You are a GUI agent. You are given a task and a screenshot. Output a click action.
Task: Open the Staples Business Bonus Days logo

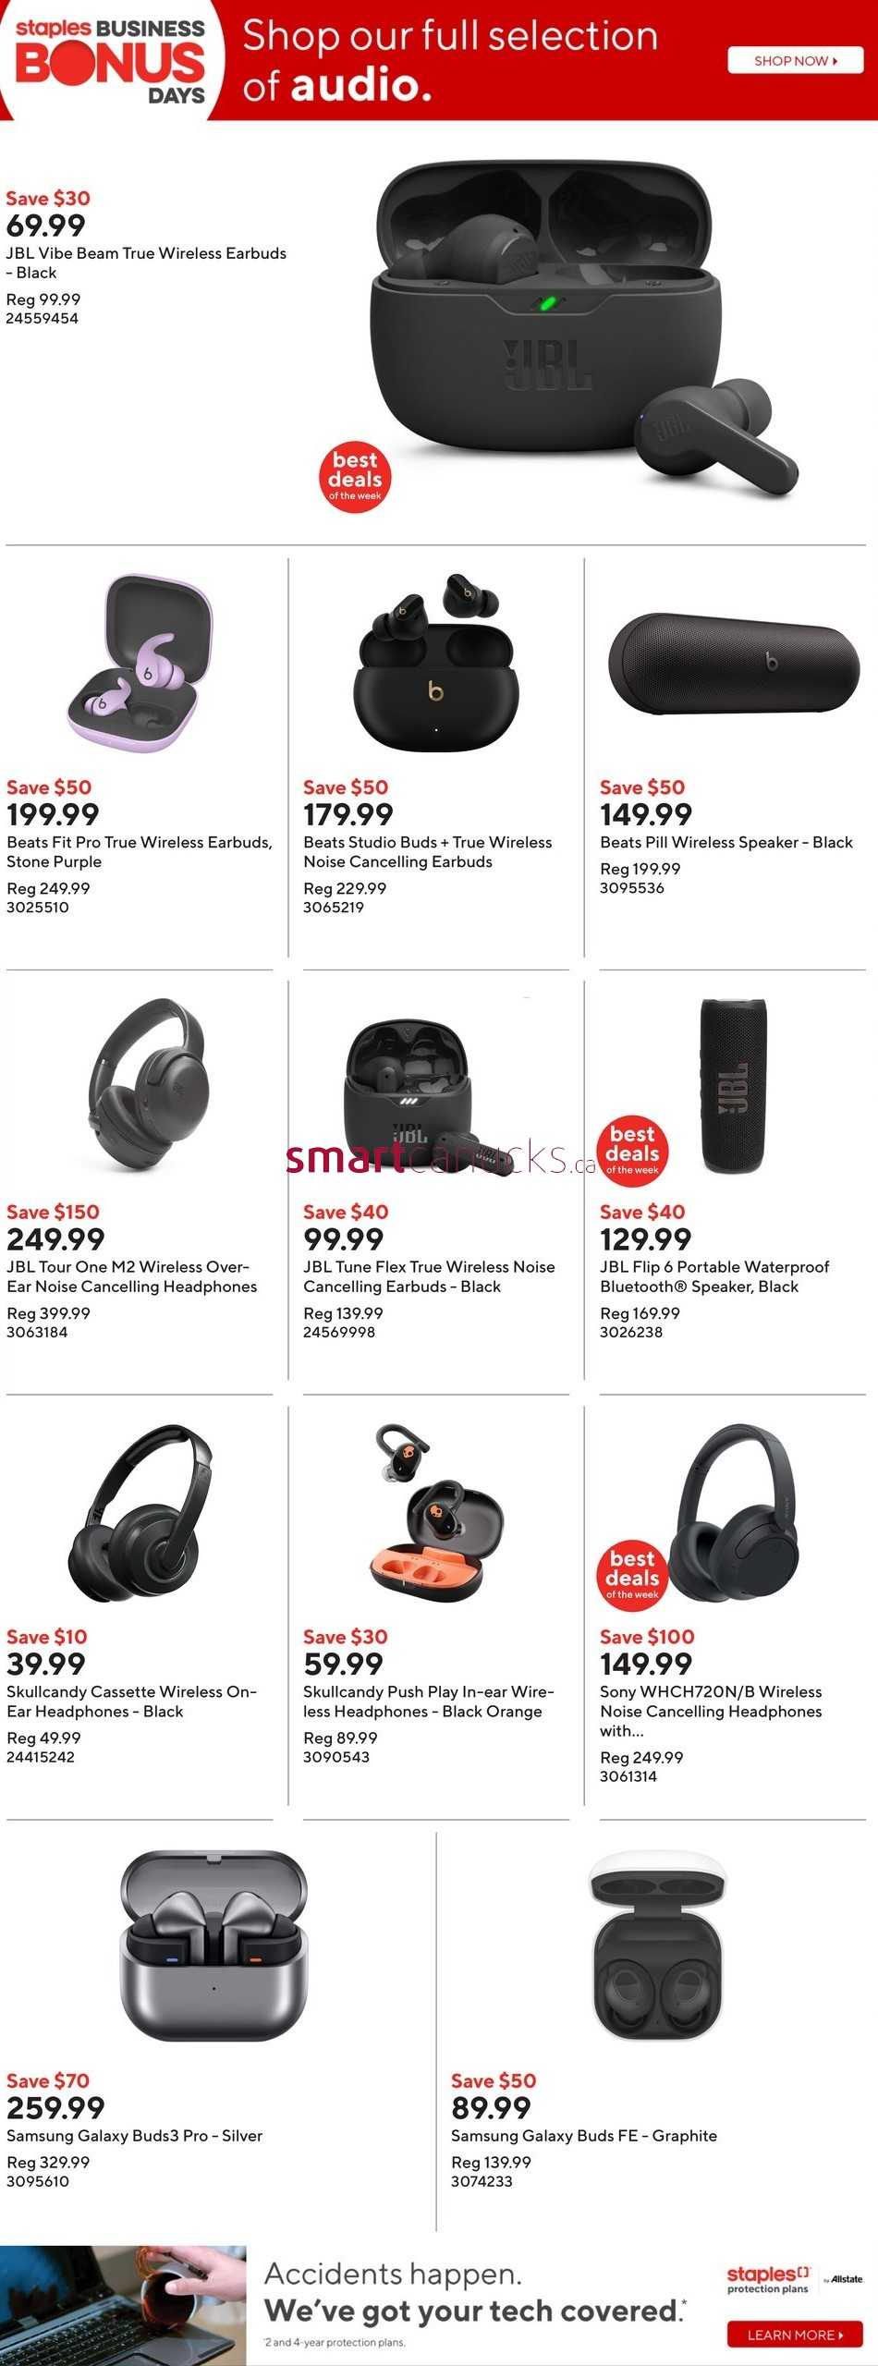click(x=110, y=60)
